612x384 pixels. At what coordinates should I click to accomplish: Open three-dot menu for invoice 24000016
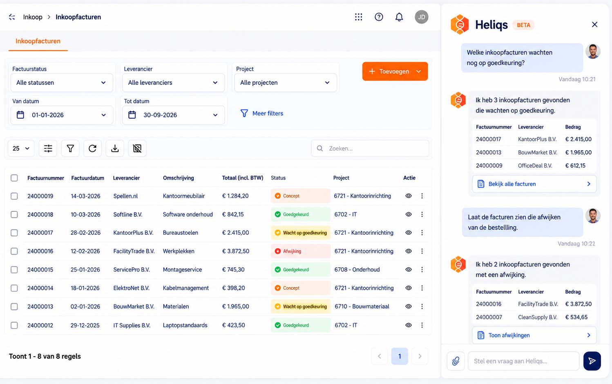click(422, 251)
